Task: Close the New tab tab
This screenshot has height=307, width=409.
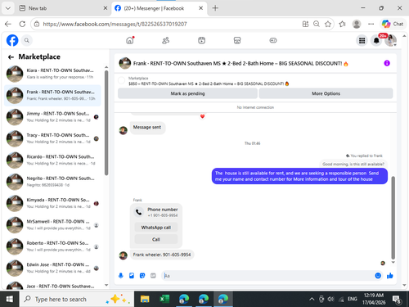Action: tap(106, 8)
